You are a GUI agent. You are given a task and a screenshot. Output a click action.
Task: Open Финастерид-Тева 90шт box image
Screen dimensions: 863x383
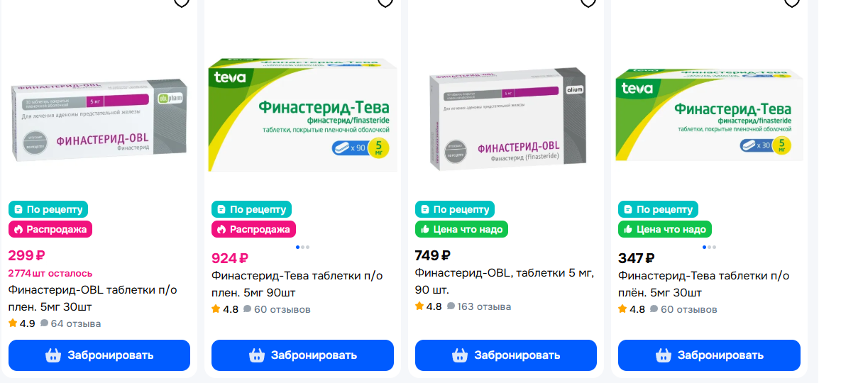(x=302, y=115)
